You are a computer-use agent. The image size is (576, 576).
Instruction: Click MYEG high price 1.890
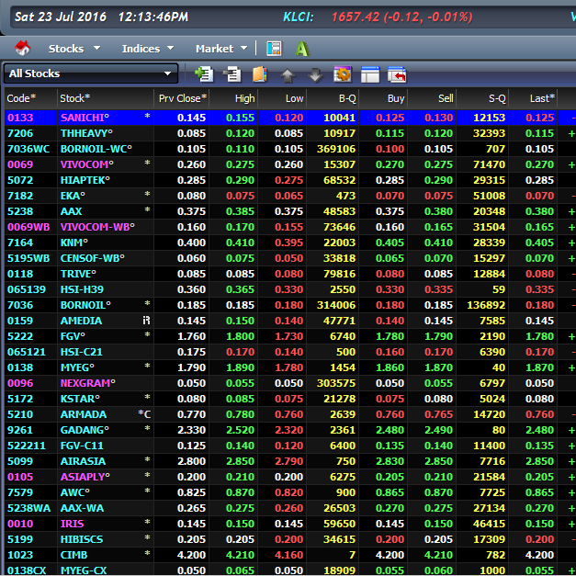[x=240, y=367]
